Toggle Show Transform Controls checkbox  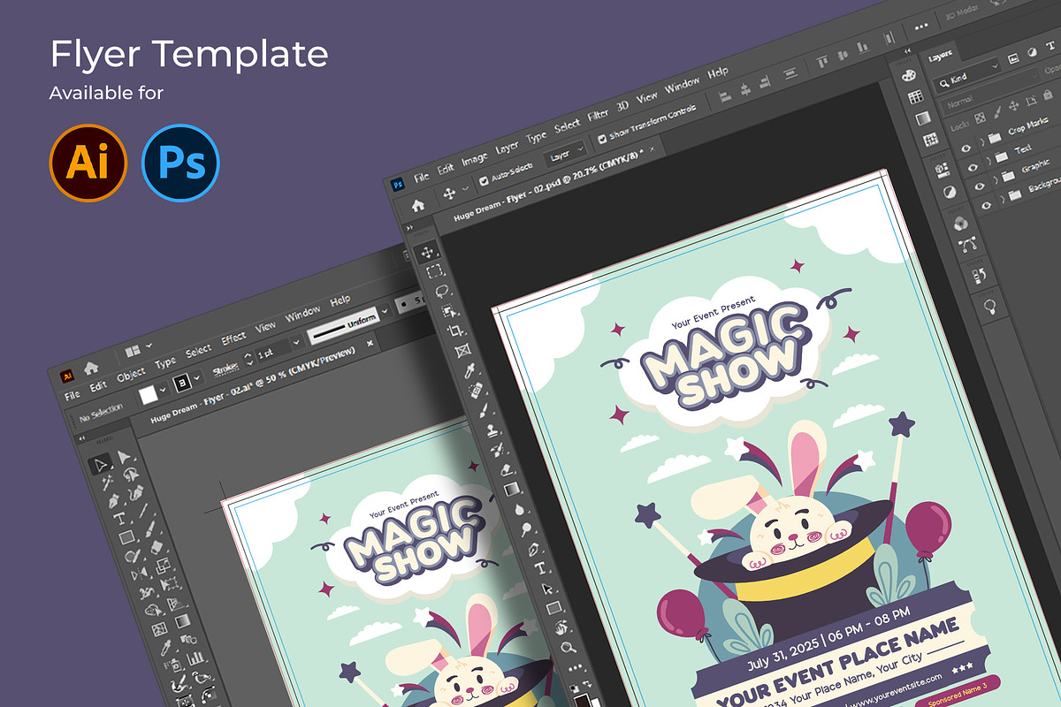coord(602,139)
